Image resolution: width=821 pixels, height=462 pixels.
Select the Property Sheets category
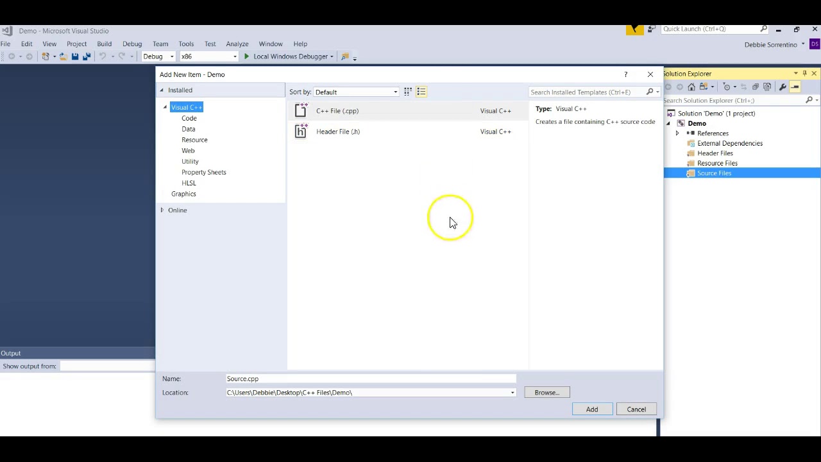tap(204, 172)
